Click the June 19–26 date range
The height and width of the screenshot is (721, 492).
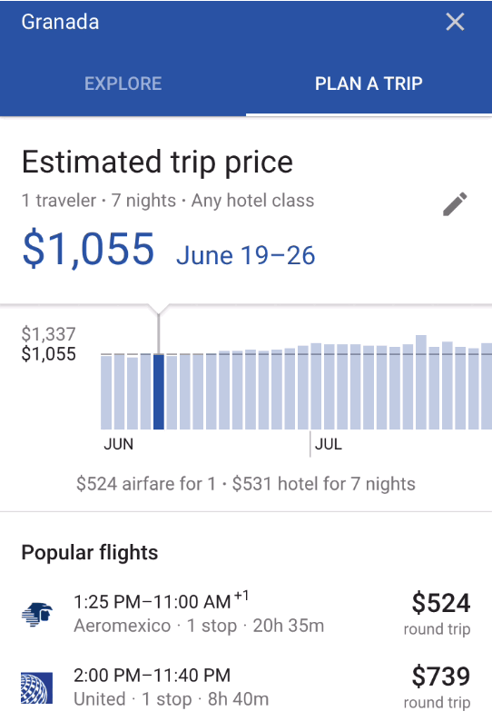coord(245,255)
